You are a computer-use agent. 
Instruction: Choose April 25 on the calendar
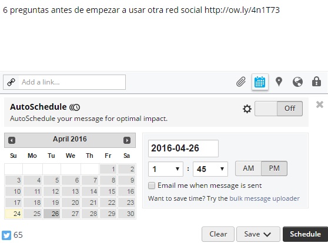33,214
